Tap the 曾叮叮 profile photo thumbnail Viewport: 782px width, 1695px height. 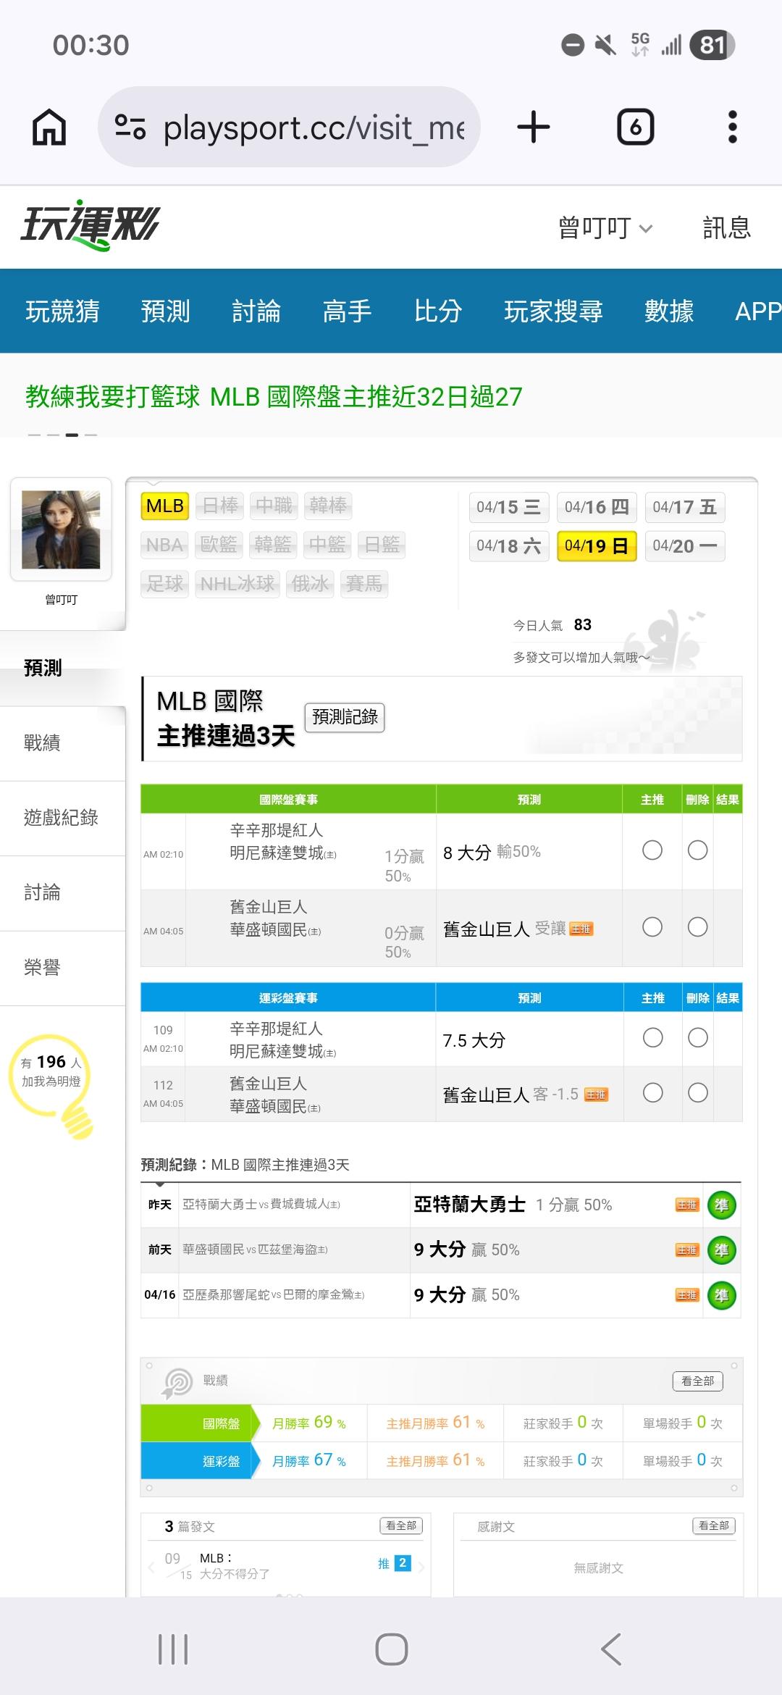(x=61, y=529)
